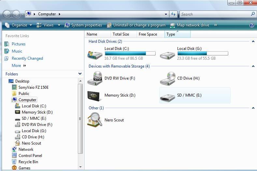Viewport: 257px width, 171px height.
Task: Collapse the Devices with Removable Storage group
Action: coord(253,66)
